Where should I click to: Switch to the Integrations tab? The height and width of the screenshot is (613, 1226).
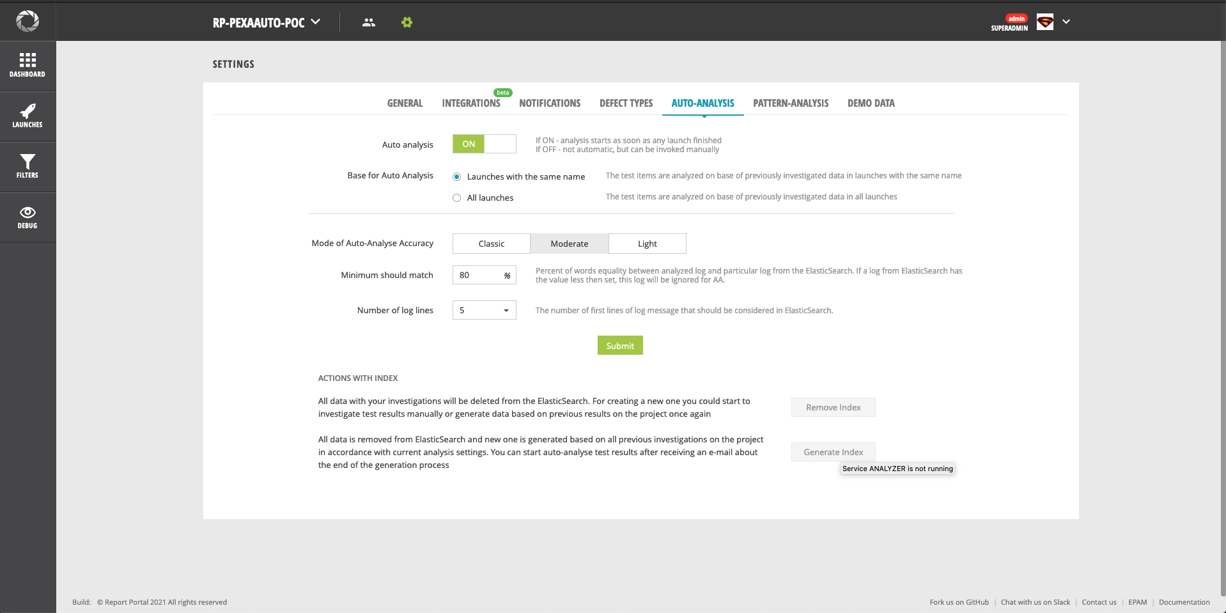click(x=471, y=103)
